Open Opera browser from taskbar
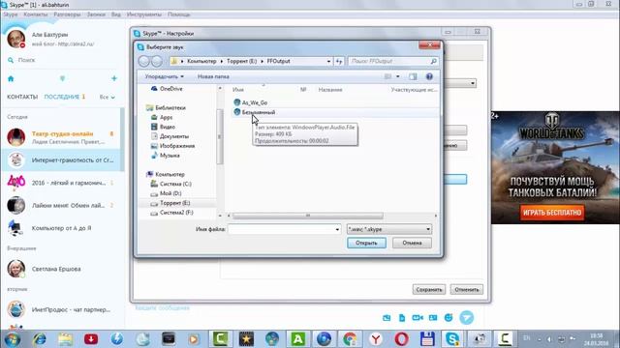The image size is (620, 348). pos(401,339)
